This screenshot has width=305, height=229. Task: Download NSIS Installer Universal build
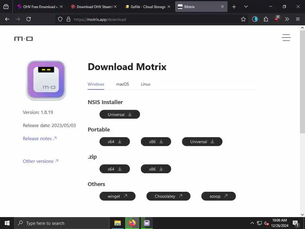[x=120, y=114]
